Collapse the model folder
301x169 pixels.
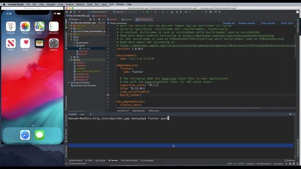click(x=74, y=46)
